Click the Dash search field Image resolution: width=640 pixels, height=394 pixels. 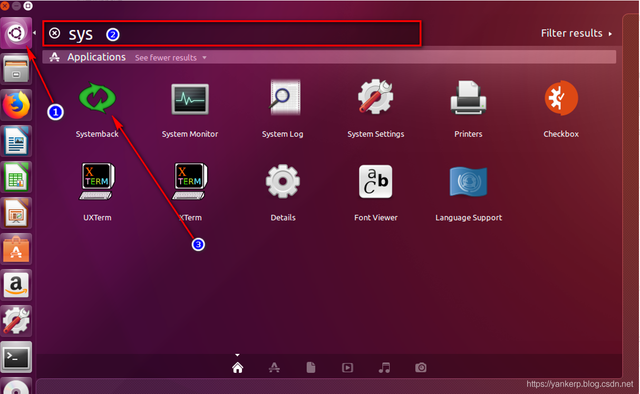coord(232,34)
